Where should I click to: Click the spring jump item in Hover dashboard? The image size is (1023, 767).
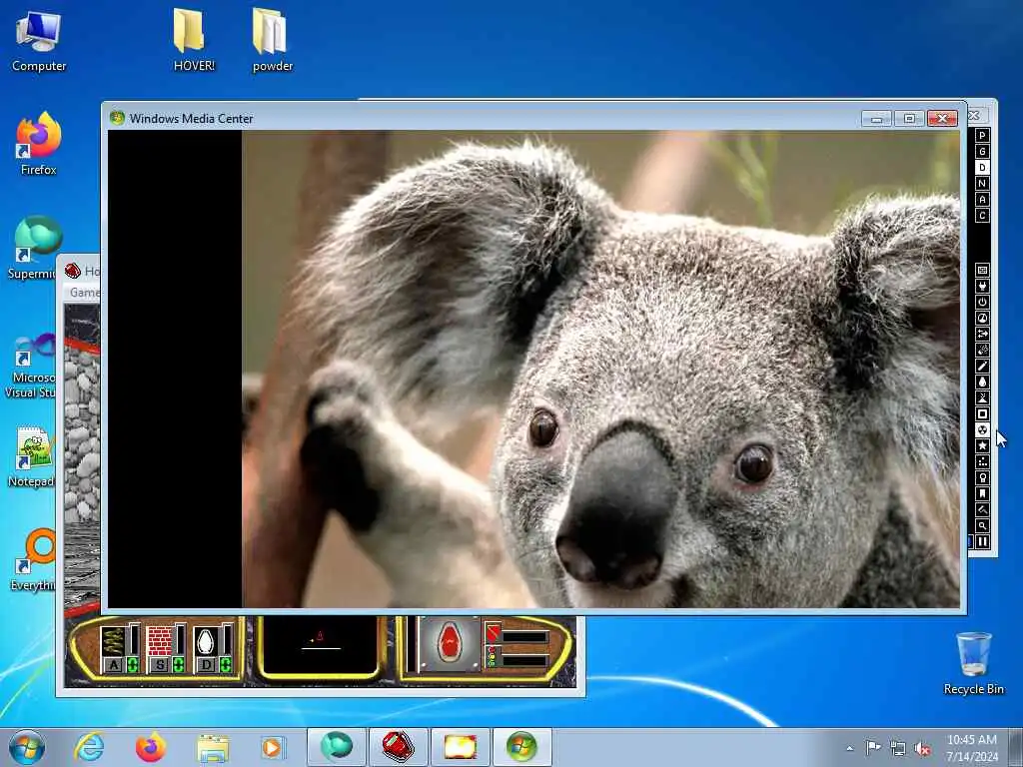113,640
